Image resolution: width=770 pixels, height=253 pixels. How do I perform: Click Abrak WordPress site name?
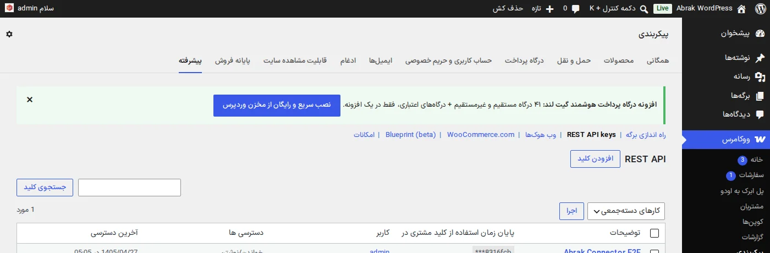click(705, 9)
